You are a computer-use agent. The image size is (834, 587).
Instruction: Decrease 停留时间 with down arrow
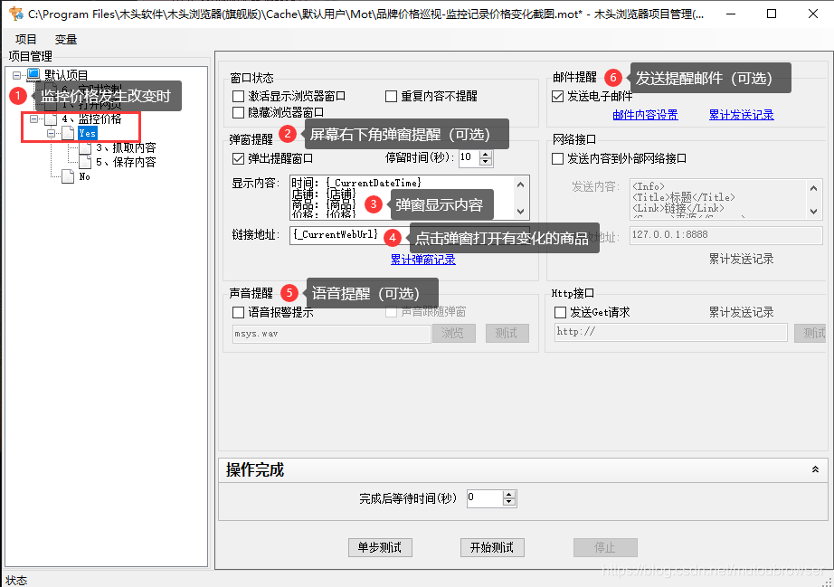486,162
